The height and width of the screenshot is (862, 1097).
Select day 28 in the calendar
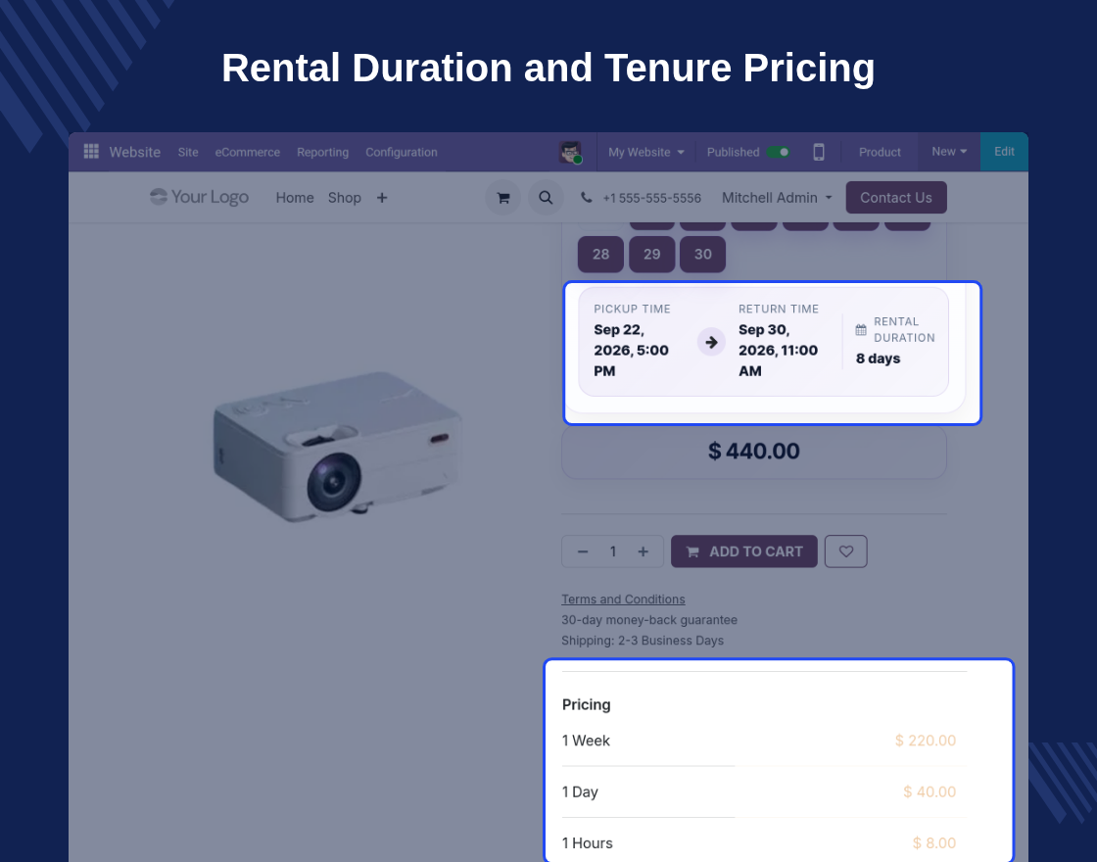point(601,254)
